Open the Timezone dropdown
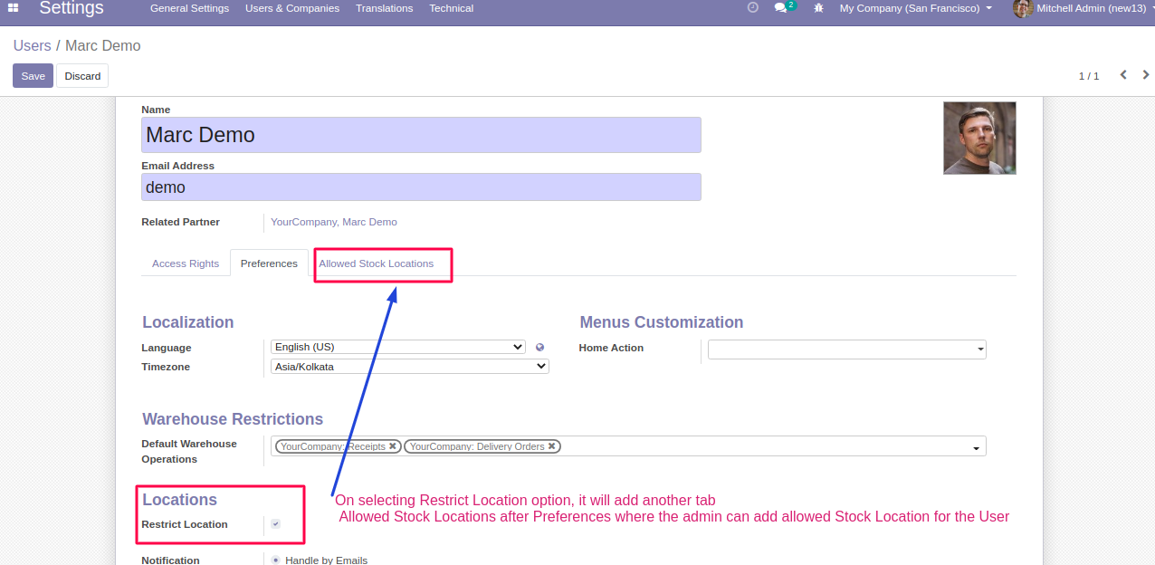Image resolution: width=1155 pixels, height=565 pixels. pos(409,367)
